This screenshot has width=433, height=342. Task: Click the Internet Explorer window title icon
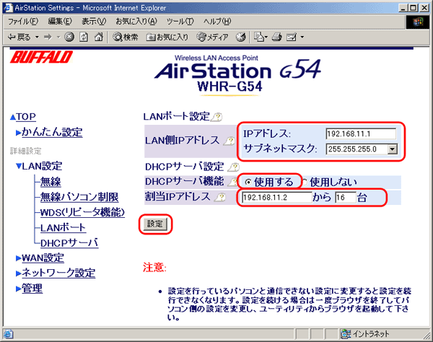click(8, 7)
